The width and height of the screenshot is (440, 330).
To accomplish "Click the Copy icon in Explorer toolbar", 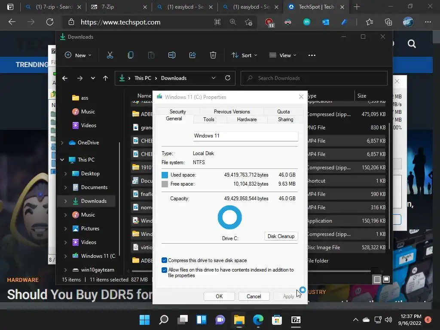I will point(131,55).
